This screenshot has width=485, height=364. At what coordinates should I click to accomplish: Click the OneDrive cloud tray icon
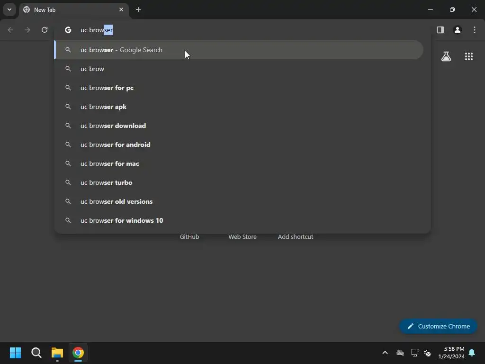coord(400,353)
